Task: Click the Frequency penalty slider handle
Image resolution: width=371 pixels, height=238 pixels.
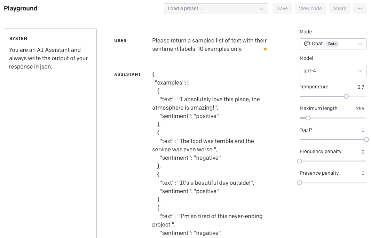Action: tap(300, 161)
